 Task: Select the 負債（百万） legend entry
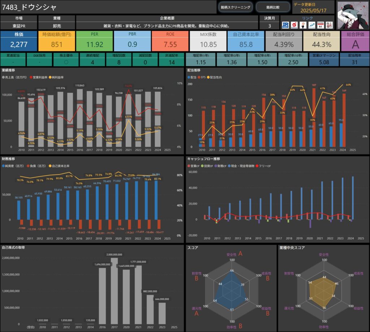(36, 166)
